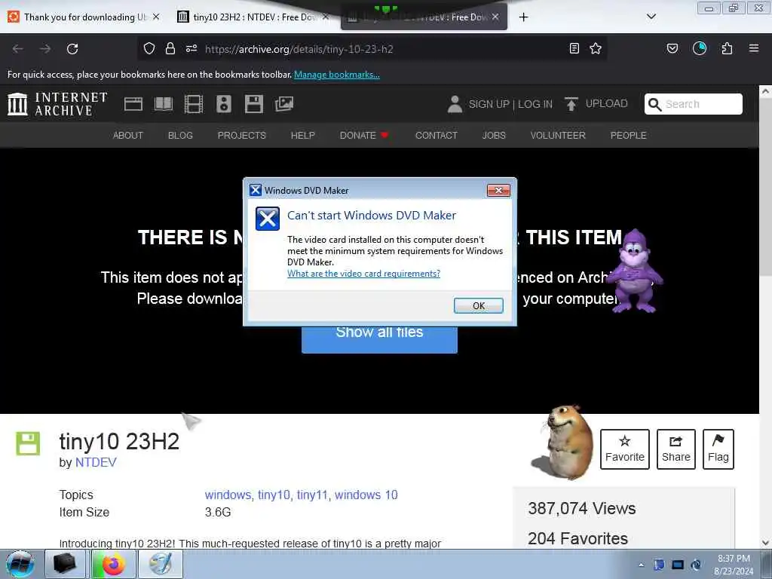This screenshot has height=579, width=772.
Task: Open the NTDEV author link
Action: point(96,462)
